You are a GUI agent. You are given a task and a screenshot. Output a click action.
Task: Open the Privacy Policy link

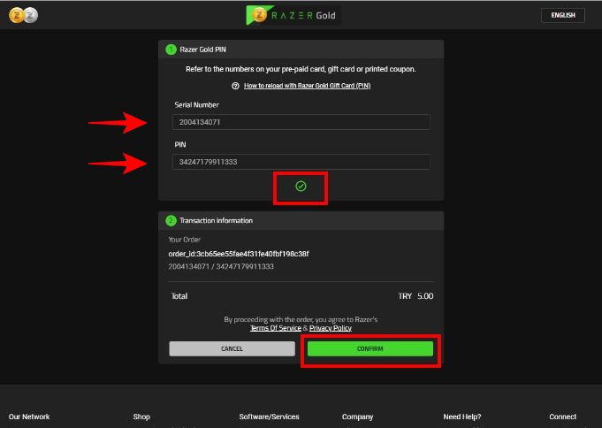[331, 328]
